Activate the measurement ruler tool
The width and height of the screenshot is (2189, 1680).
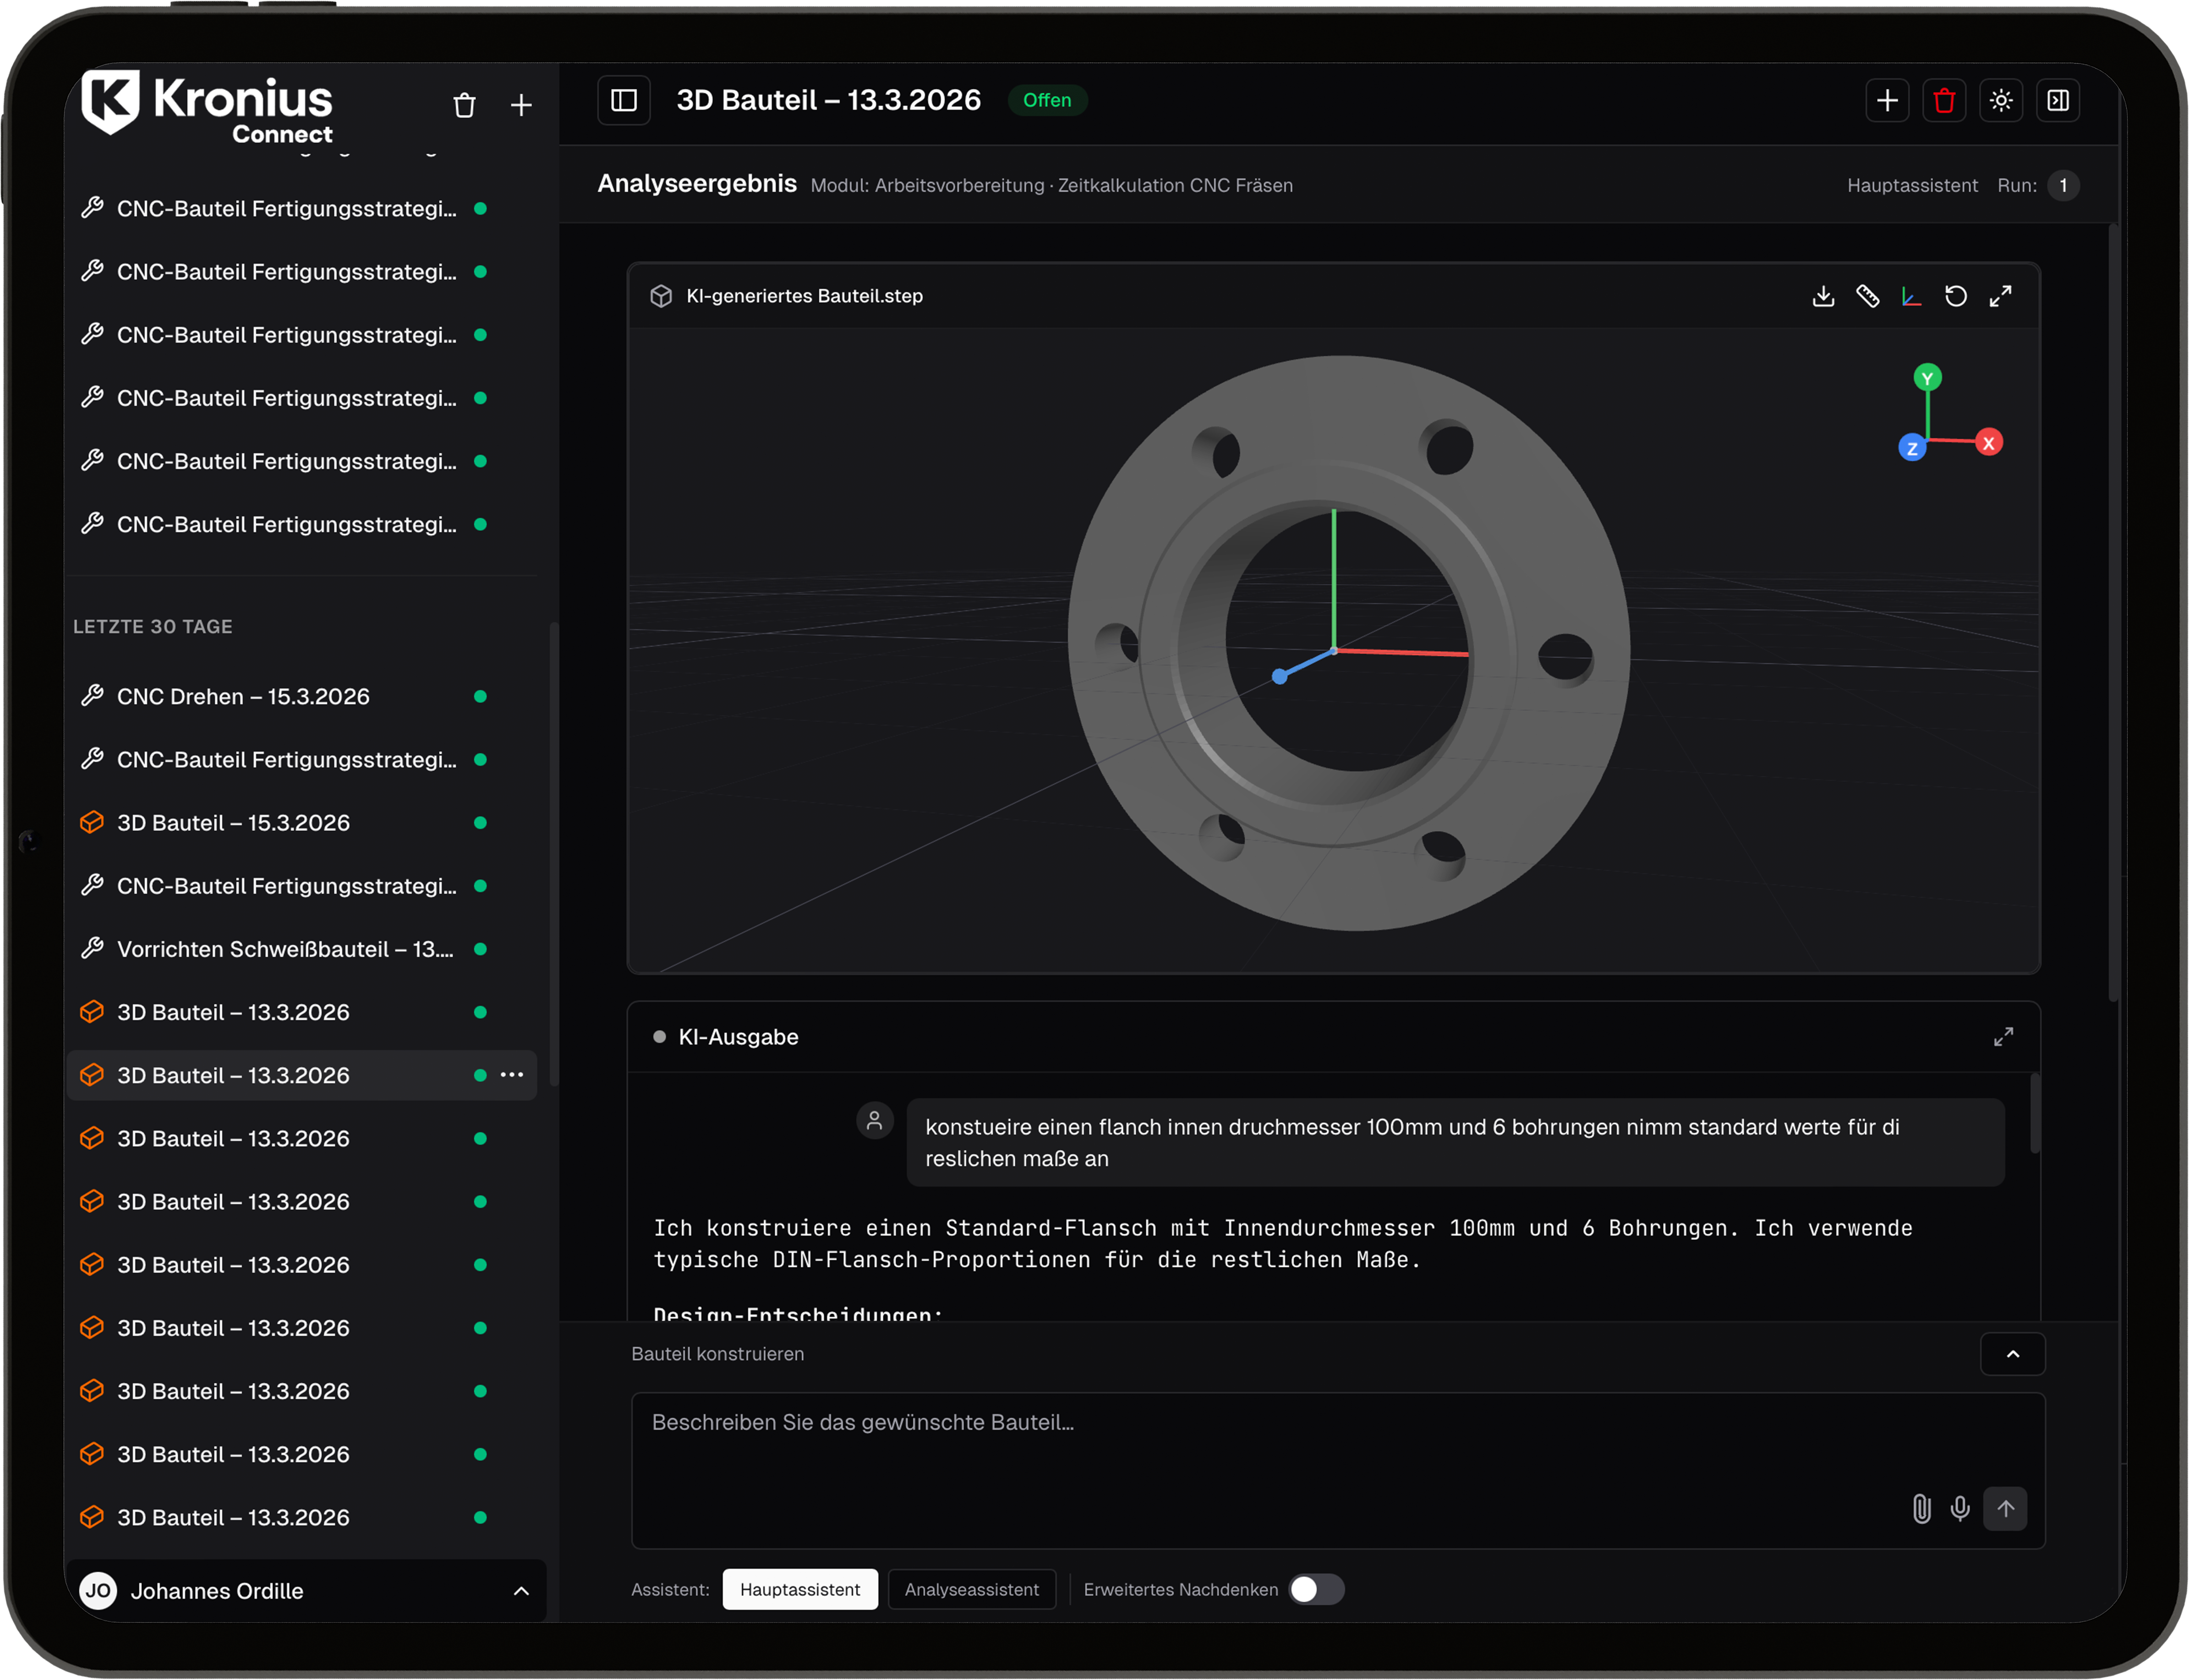(x=1867, y=296)
